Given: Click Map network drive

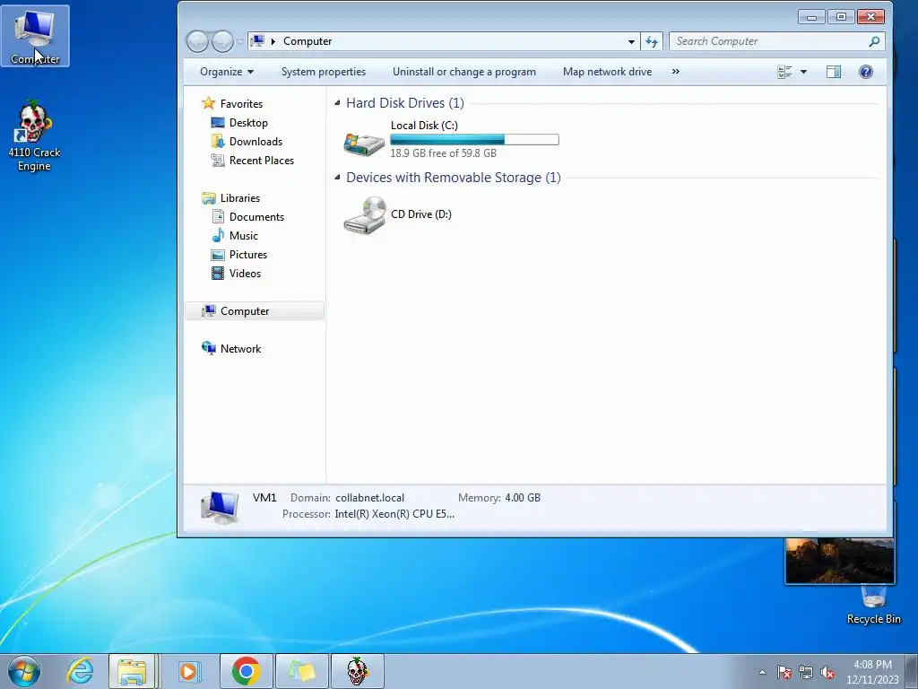Looking at the screenshot, I should tap(607, 72).
